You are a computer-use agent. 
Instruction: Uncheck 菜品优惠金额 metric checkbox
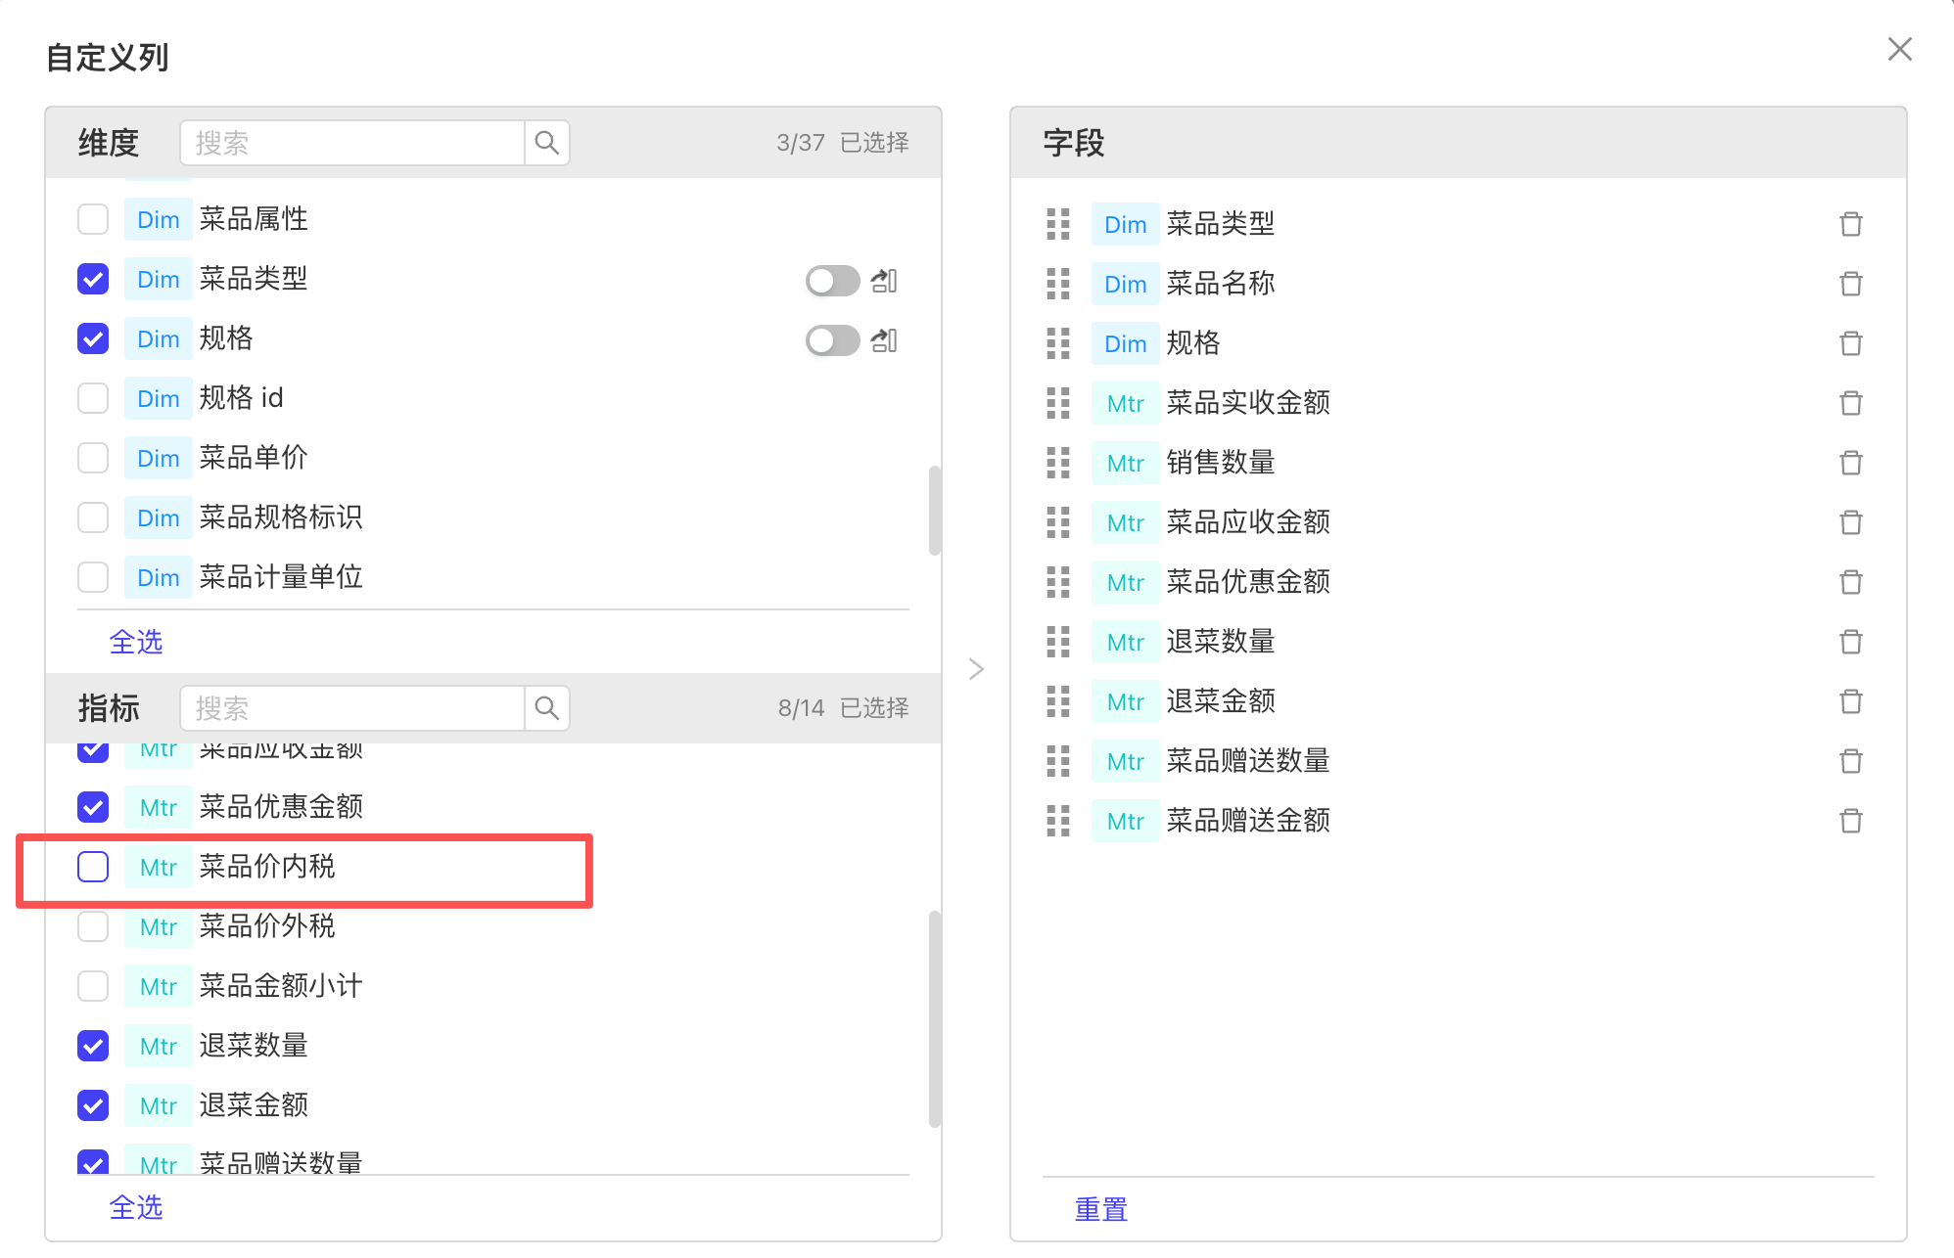[93, 807]
